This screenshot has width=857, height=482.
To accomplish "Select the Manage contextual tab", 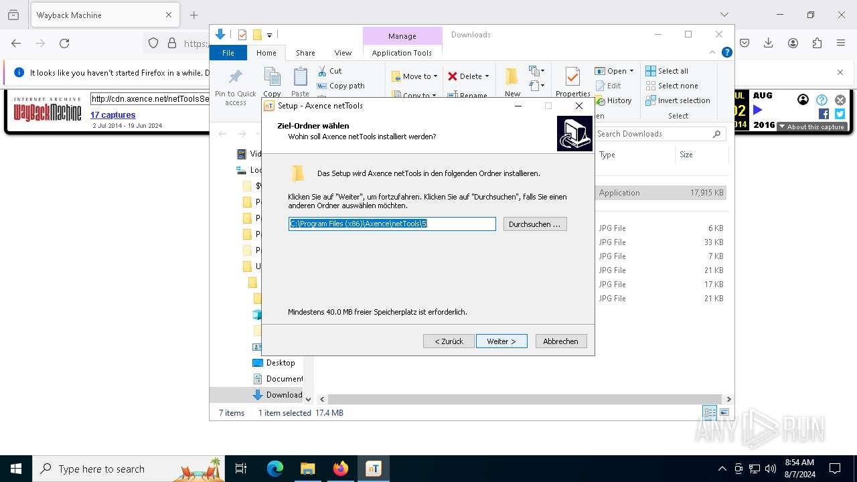I will tap(402, 36).
